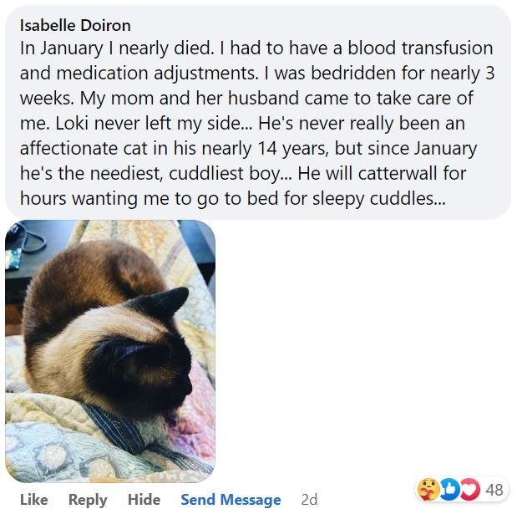Reply to Isabelle's comment
Image resolution: width=517 pixels, height=514 pixels.
click(x=87, y=500)
